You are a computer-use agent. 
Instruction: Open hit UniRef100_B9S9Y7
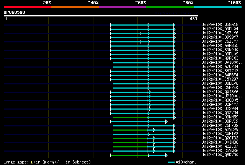click(x=220, y=37)
